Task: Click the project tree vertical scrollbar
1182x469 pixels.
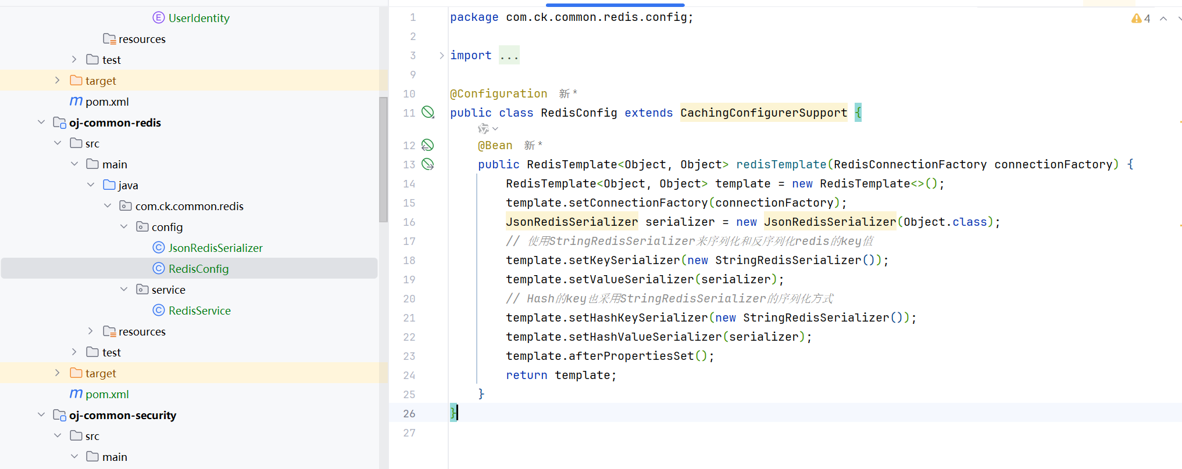Action: click(x=383, y=160)
